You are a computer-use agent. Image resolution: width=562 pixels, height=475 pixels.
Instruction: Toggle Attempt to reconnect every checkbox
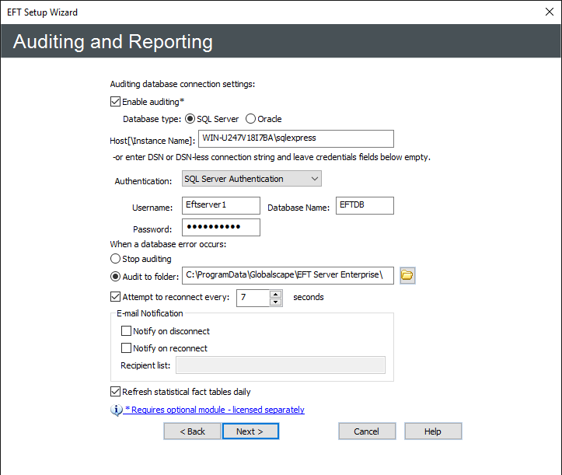pos(116,297)
